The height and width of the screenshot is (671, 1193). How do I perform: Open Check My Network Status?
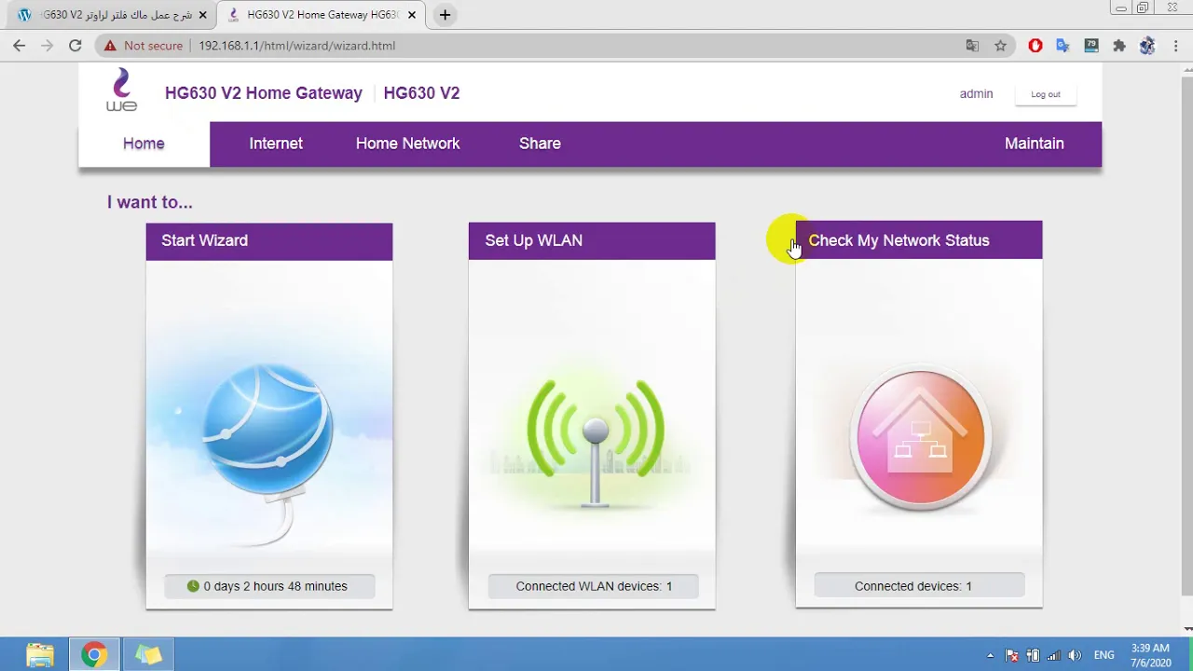(919, 240)
